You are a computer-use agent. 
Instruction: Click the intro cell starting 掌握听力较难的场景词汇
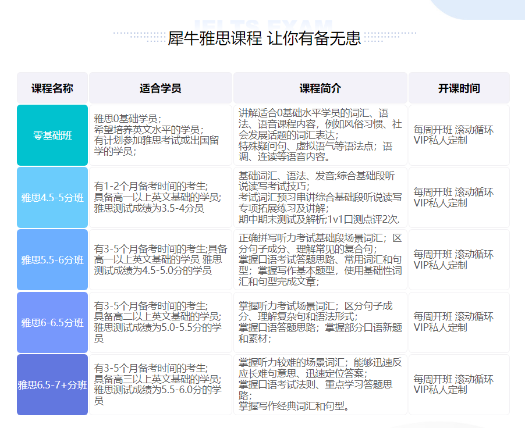tap(320, 384)
